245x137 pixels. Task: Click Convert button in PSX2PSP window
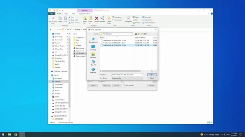tap(116, 86)
